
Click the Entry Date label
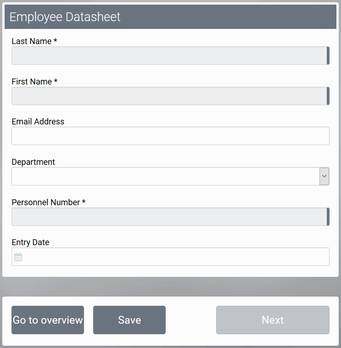(30, 242)
